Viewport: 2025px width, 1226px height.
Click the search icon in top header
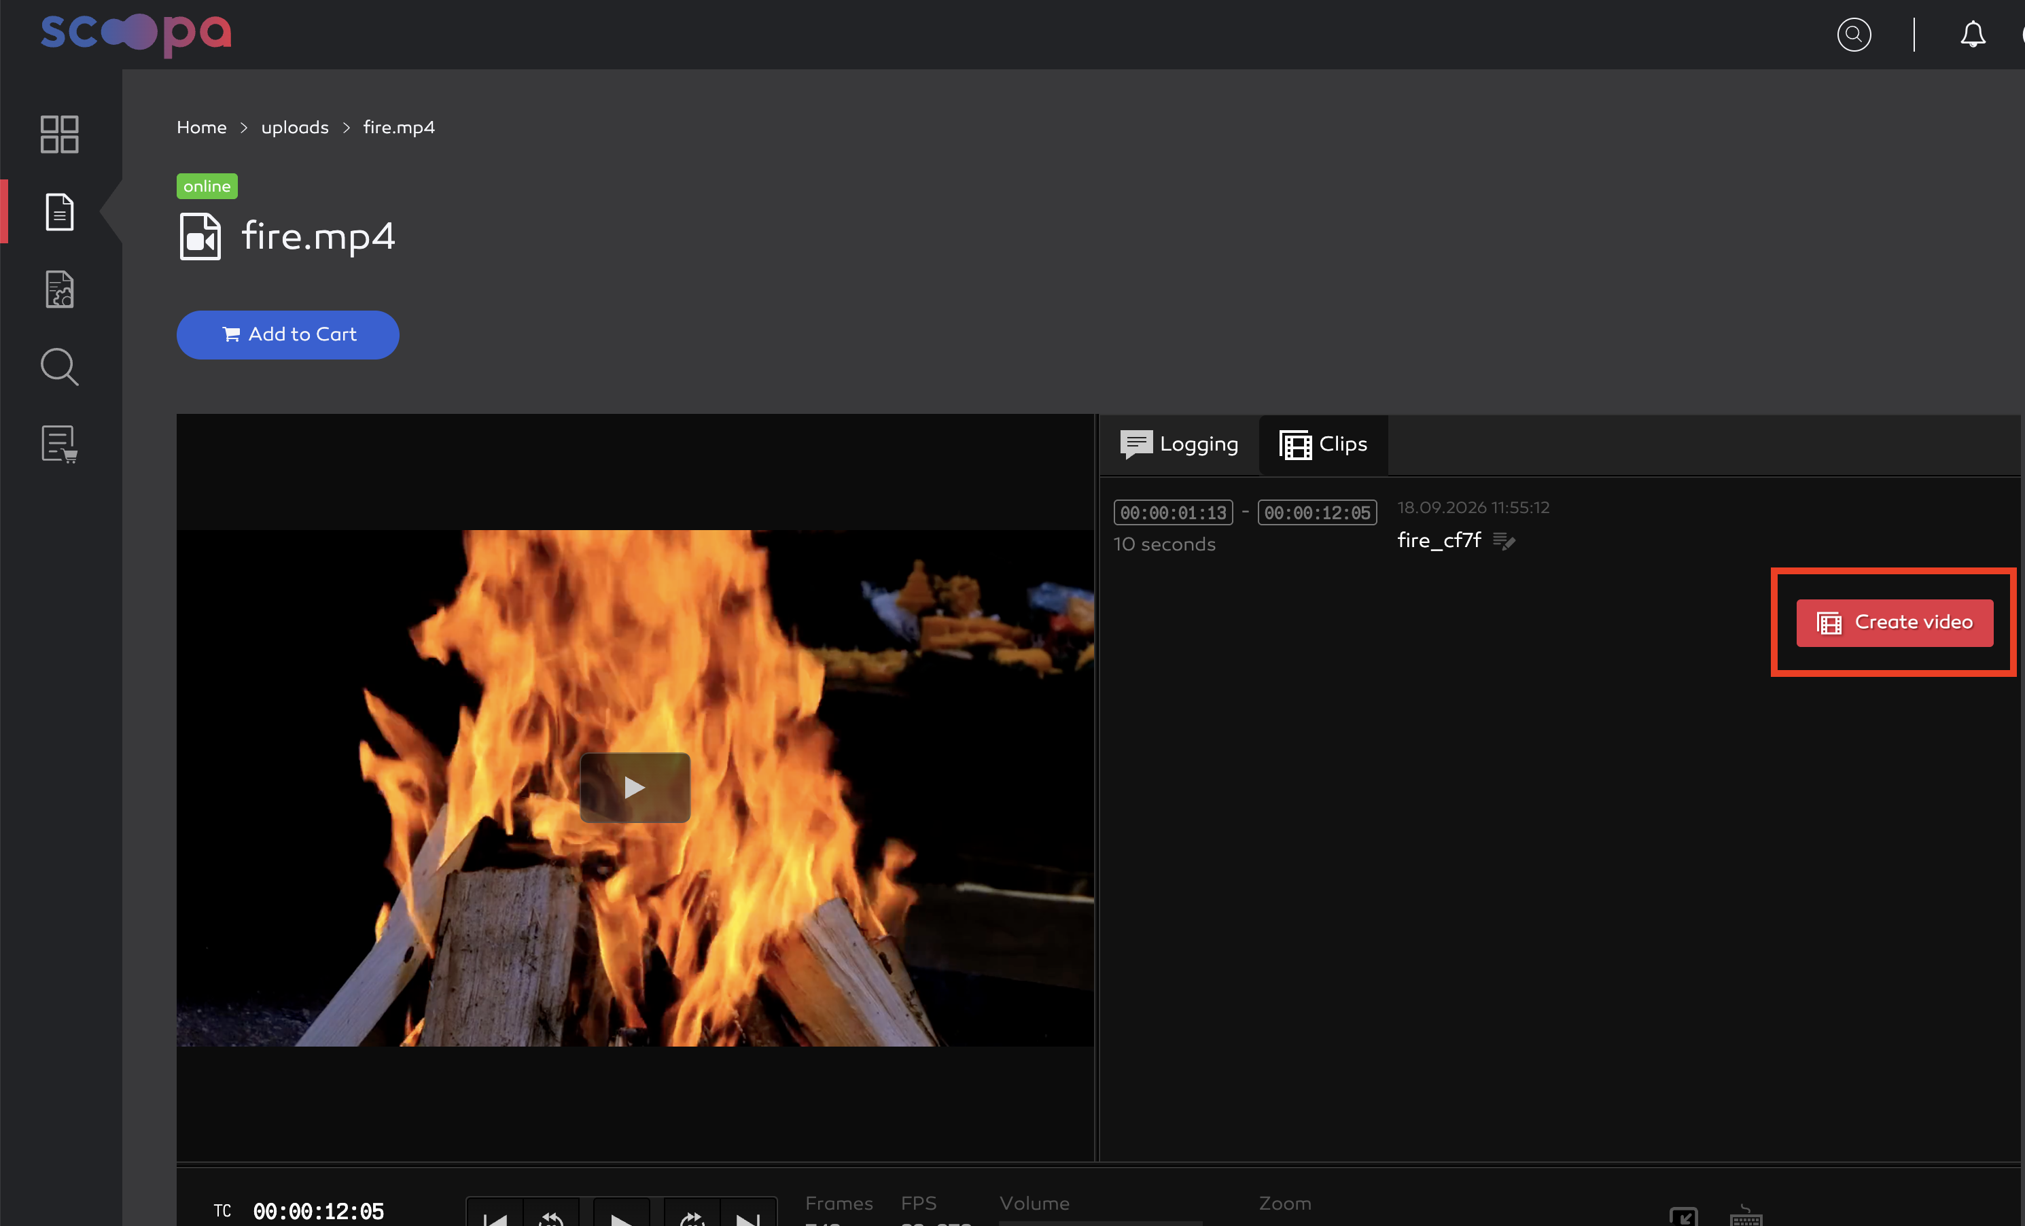(1853, 35)
